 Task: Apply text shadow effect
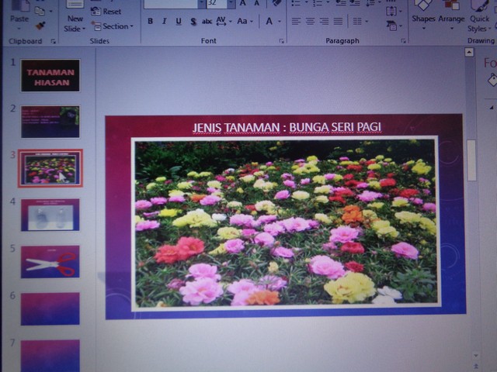[193, 22]
